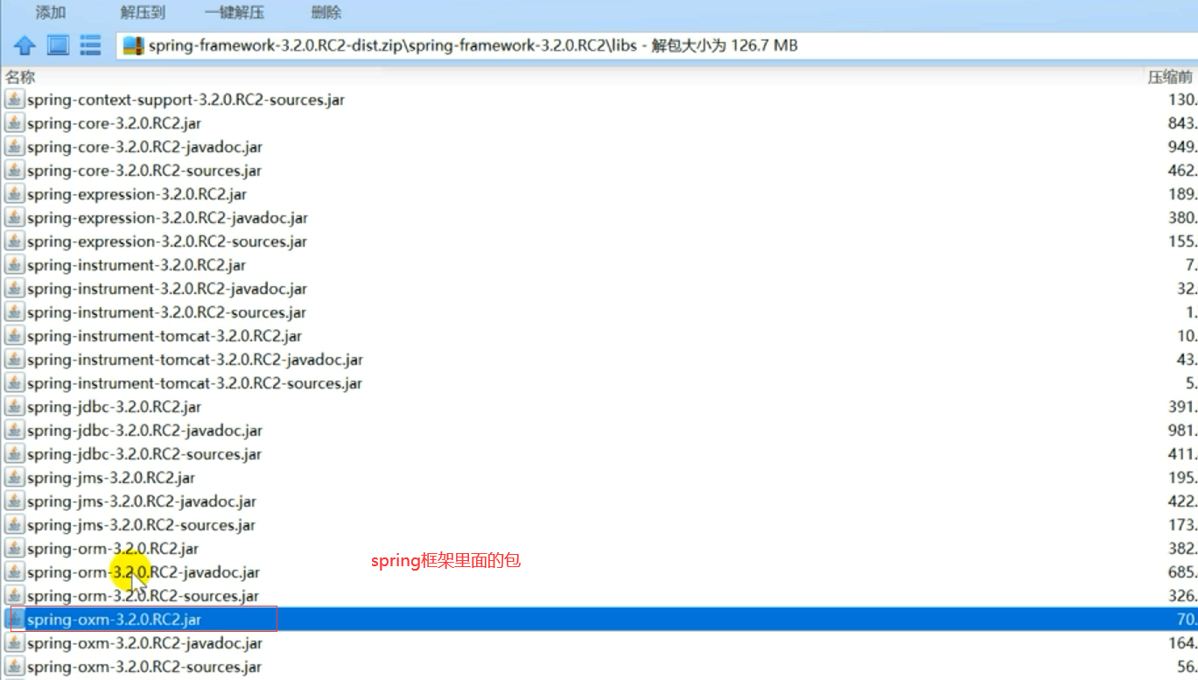Click the jar icon beside spring-jdbc-3.2.0.RC2-sources.jar
This screenshot has width=1198, height=680.
14,454
